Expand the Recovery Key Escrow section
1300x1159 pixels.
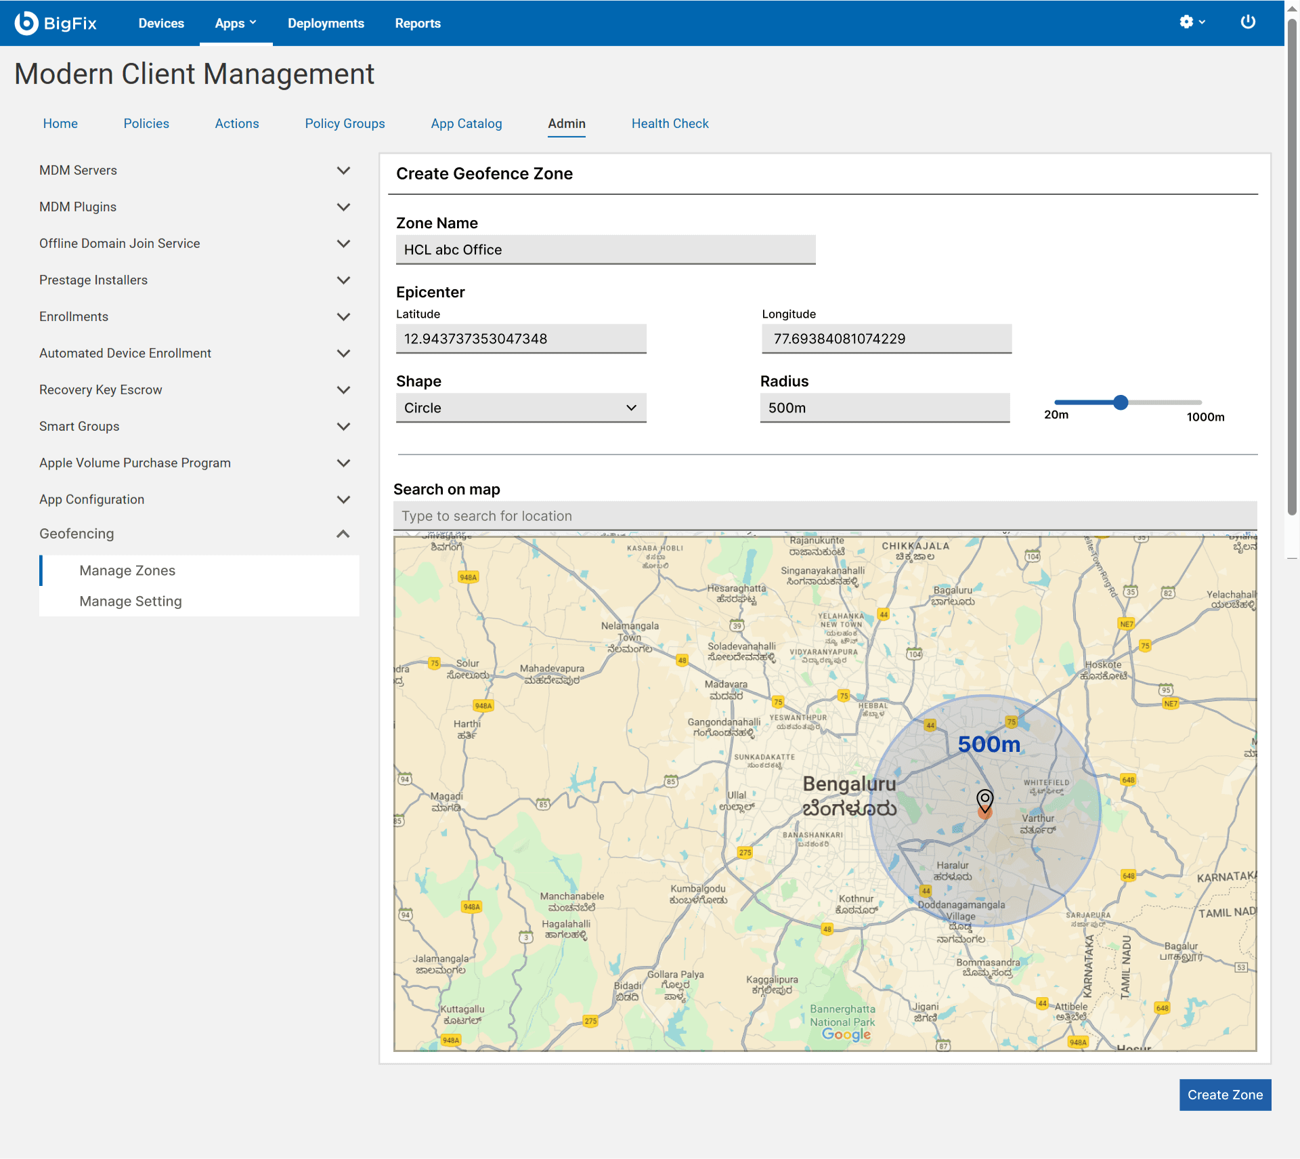[x=343, y=389]
